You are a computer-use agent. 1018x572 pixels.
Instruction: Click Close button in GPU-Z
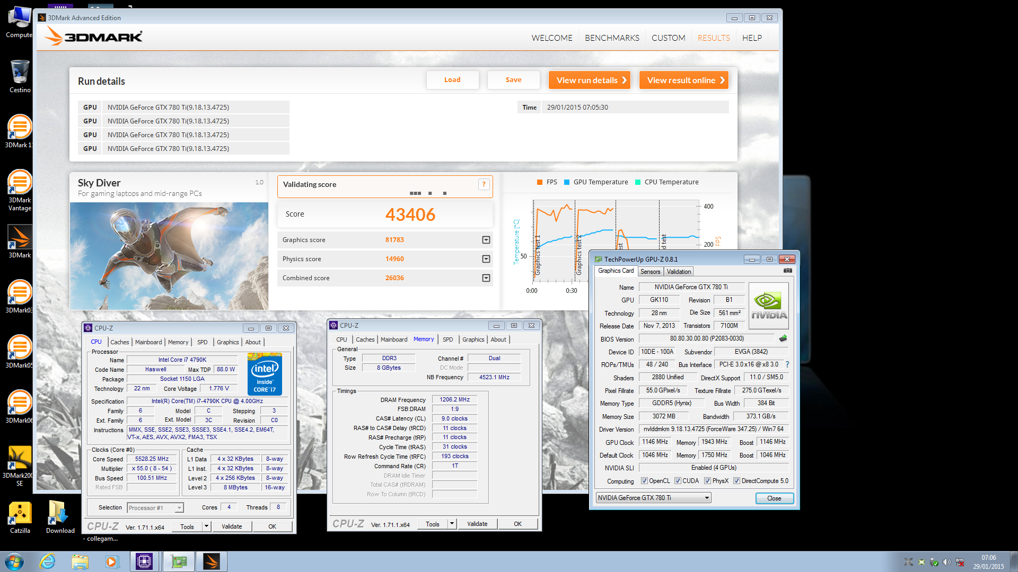tap(774, 498)
